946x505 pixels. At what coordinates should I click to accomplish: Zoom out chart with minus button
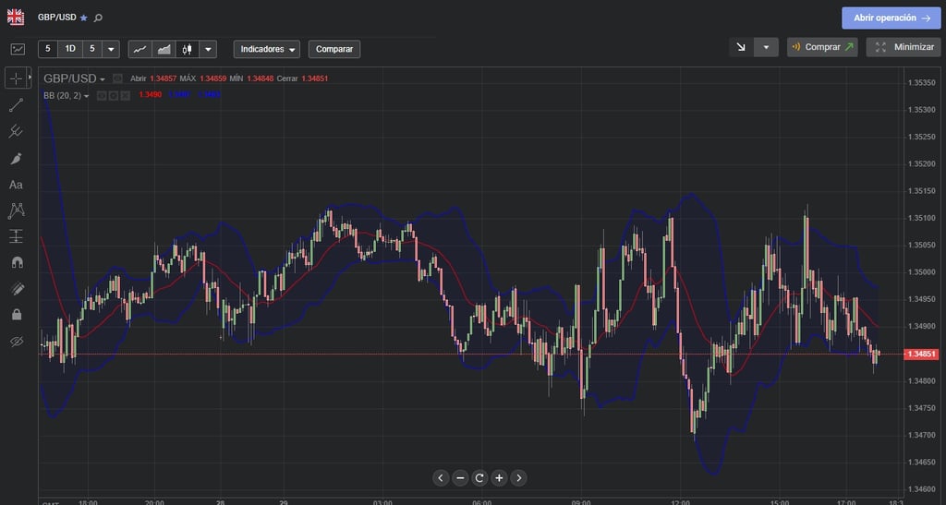click(x=460, y=478)
